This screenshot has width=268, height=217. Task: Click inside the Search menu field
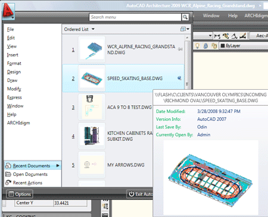pos(135,17)
